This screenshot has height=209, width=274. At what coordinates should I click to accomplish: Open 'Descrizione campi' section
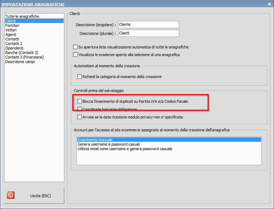pos(20,62)
